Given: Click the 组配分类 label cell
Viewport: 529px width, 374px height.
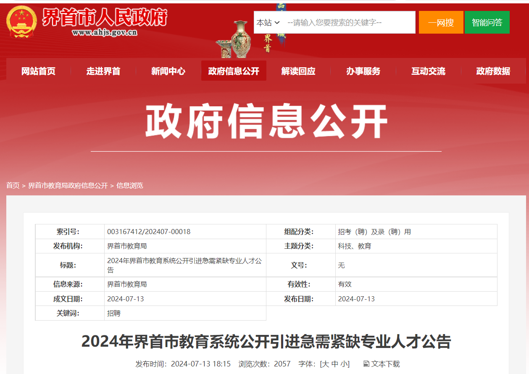Looking at the screenshot, I should [x=301, y=232].
